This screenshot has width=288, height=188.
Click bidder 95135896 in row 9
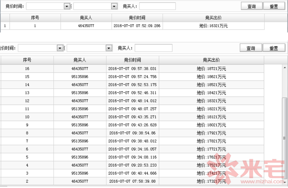tap(80, 125)
